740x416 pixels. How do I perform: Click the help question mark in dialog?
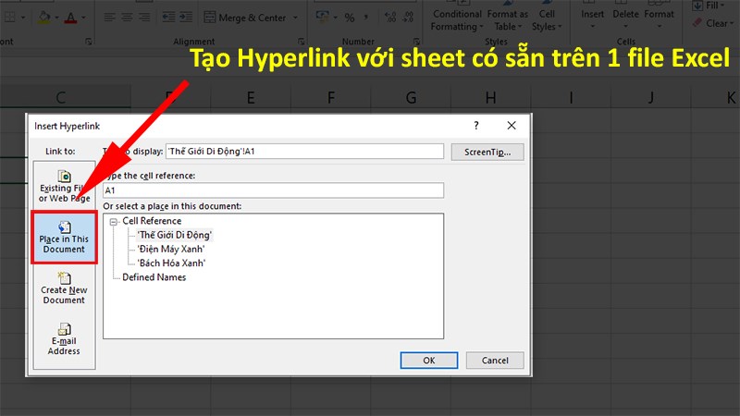(x=476, y=126)
